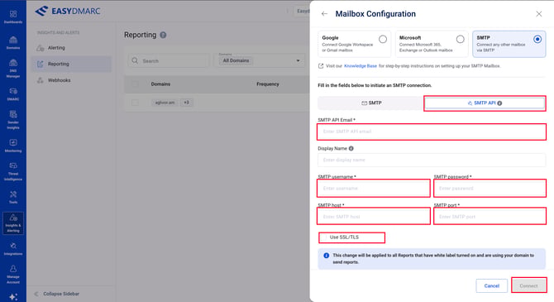This screenshot has height=302, width=554.
Task: Click the Connect button
Action: click(528, 285)
